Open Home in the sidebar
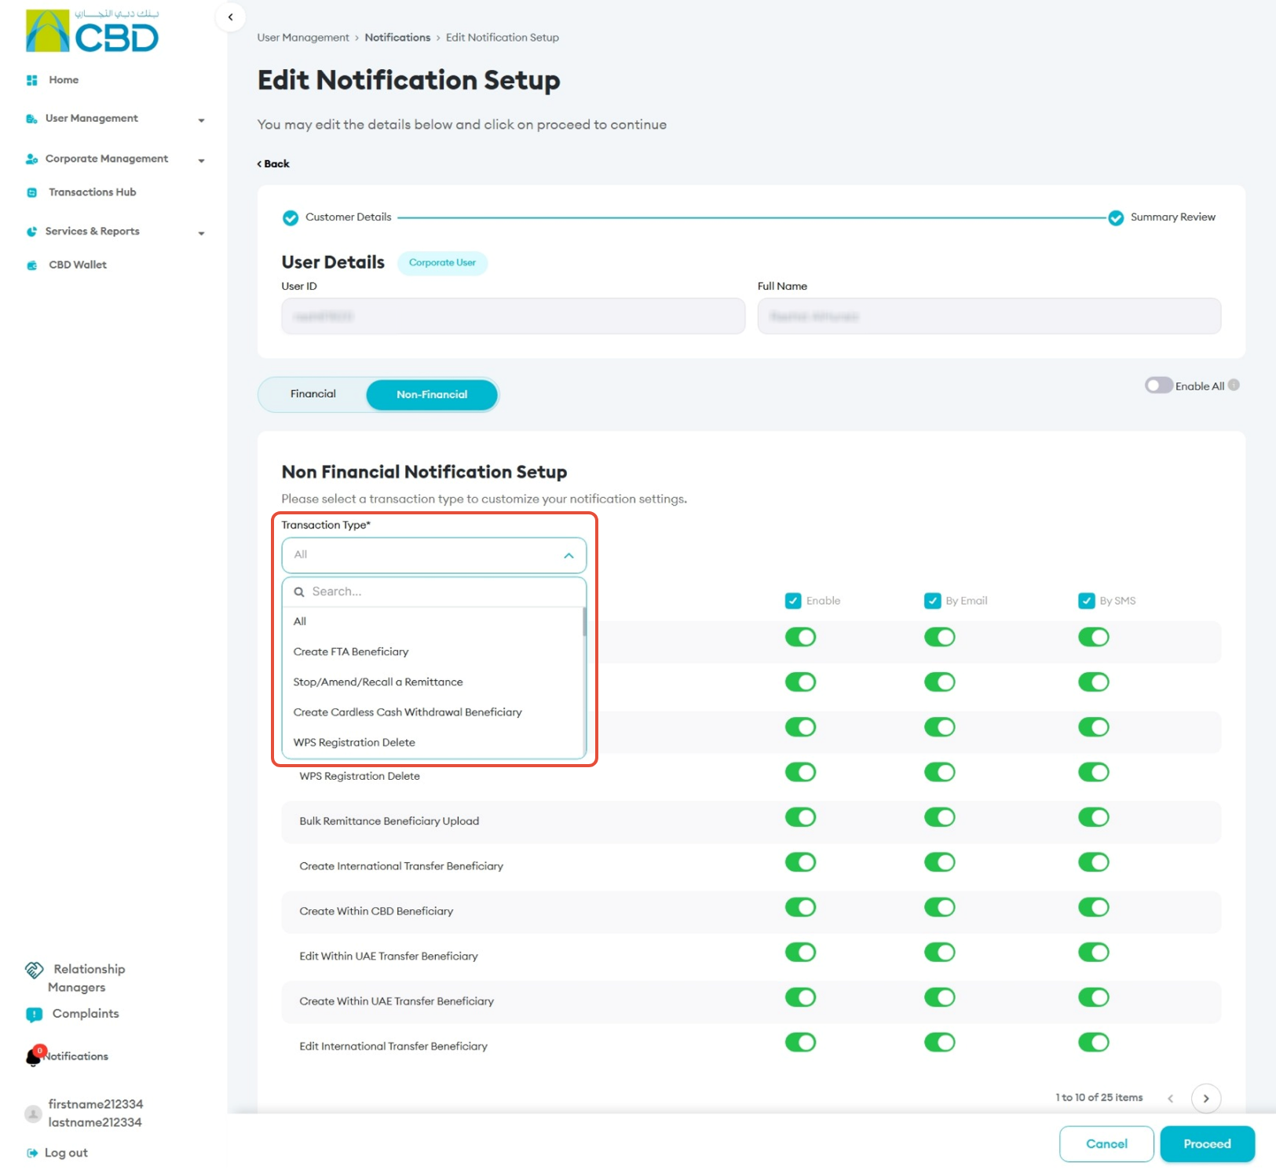The height and width of the screenshot is (1174, 1276). click(x=64, y=80)
